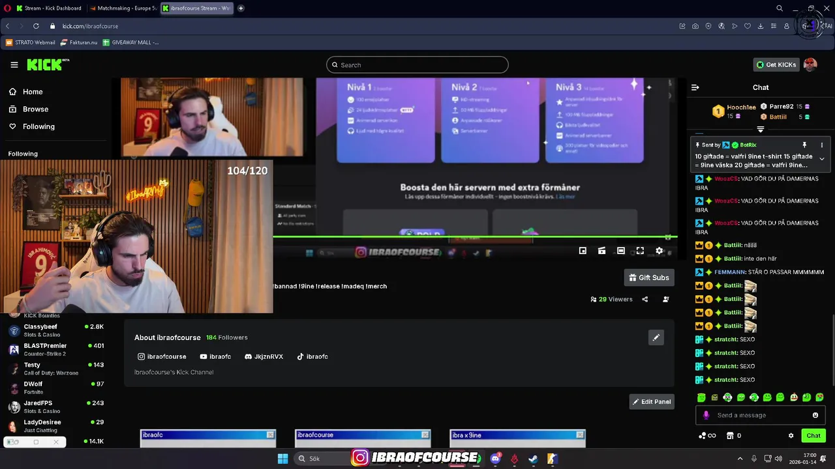Open ibraofc YouTube link
Viewport: 835px width, 469px height.
pos(215,356)
